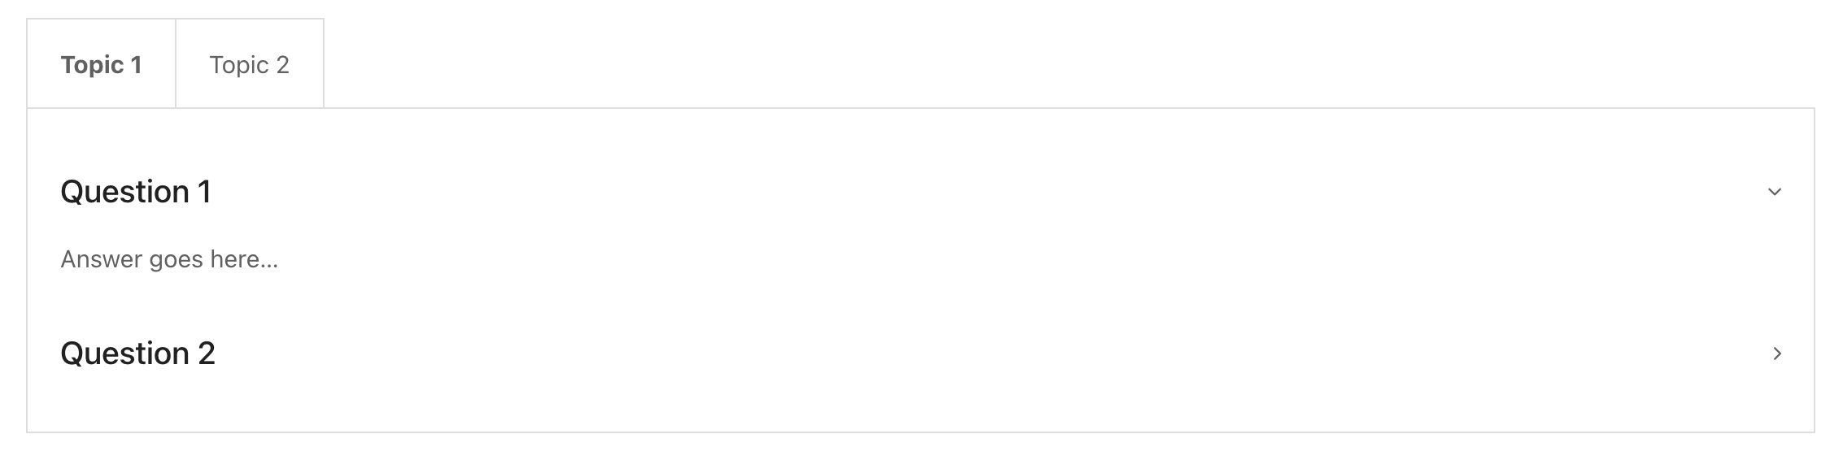Screen dimensions: 1843x460
Task: Click the Question 1 title text
Action: 136,192
